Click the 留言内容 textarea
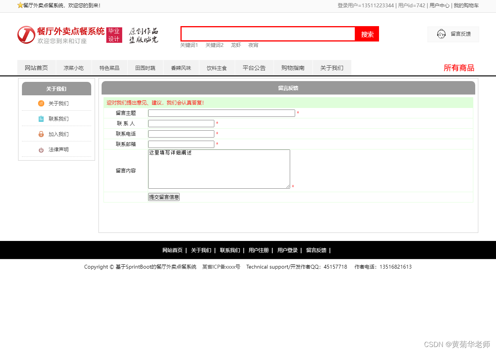Screen dimensions: 496x352 pos(219,169)
